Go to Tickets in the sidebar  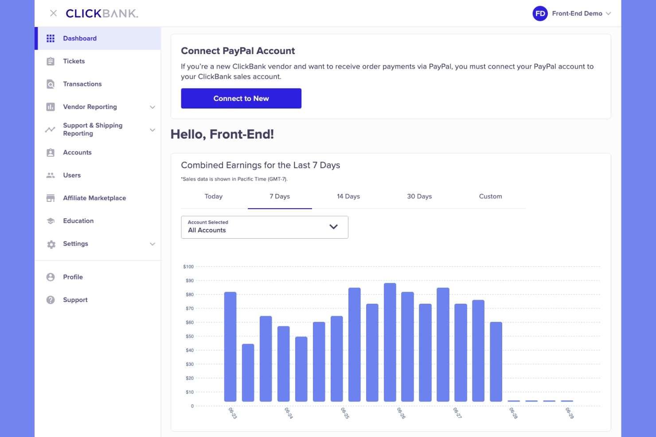[x=98, y=61]
